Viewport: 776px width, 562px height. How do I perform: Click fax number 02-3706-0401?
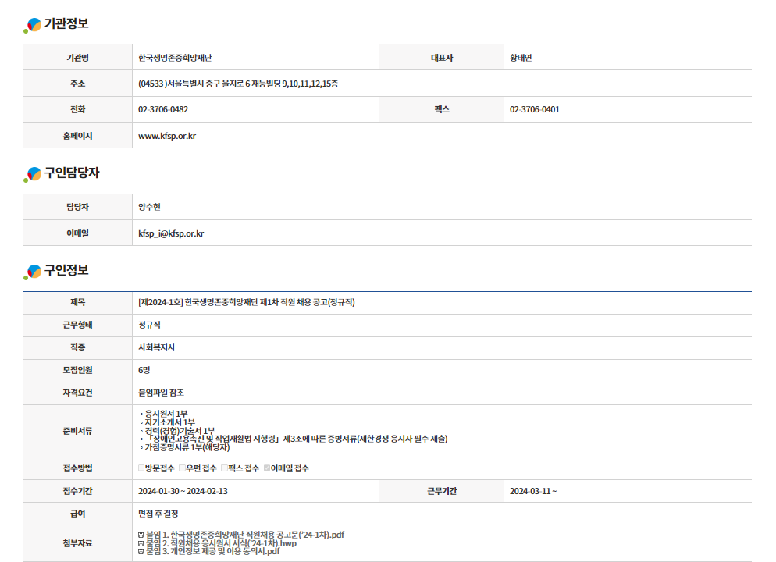pos(535,109)
